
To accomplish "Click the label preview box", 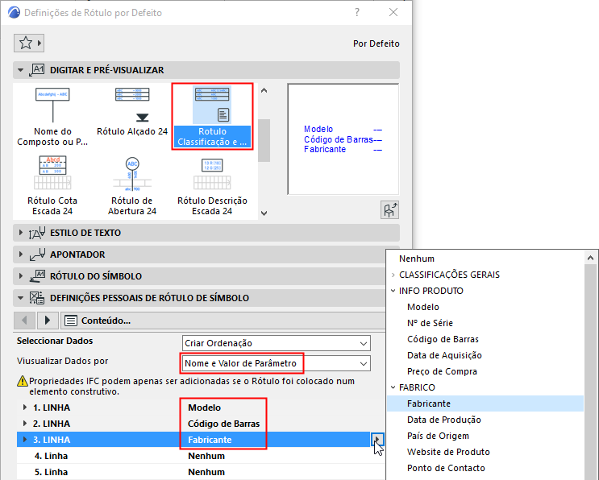I will pyautogui.click(x=343, y=139).
